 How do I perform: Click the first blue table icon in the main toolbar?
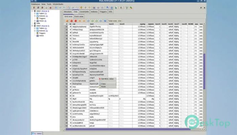(x=56, y=8)
